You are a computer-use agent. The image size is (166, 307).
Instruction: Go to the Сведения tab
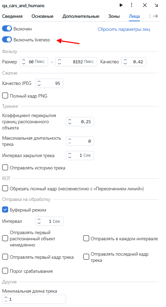[12, 16]
